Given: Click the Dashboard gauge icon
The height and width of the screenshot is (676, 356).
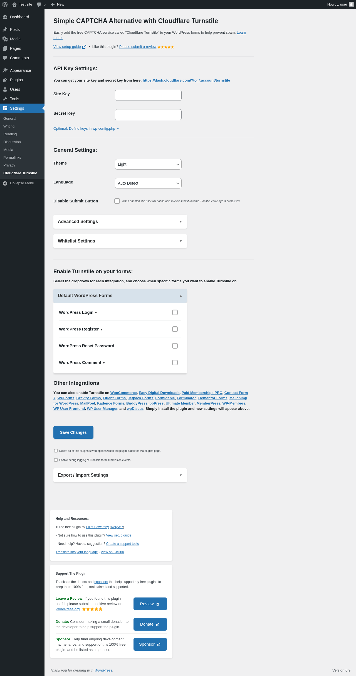Looking at the screenshot, I should click(5, 17).
